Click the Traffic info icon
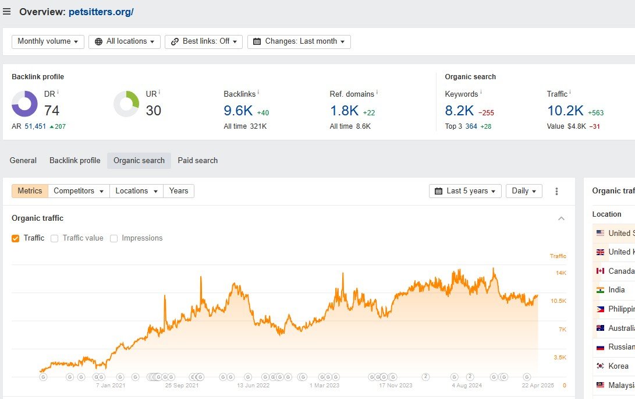This screenshot has width=635, height=399. [x=570, y=93]
